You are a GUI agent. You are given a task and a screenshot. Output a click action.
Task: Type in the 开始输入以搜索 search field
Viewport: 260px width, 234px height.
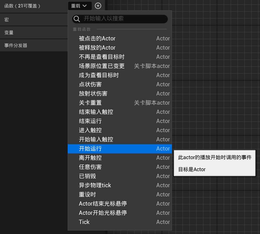123,19
